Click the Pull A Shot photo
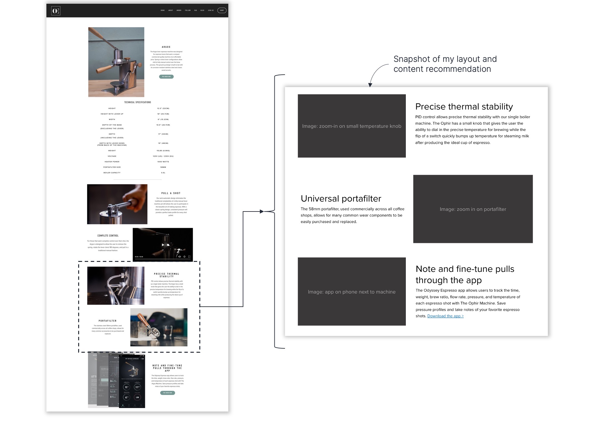 click(117, 204)
